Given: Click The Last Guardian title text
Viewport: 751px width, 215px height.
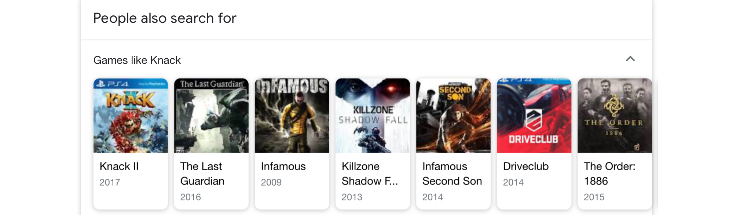Looking at the screenshot, I should point(202,174).
